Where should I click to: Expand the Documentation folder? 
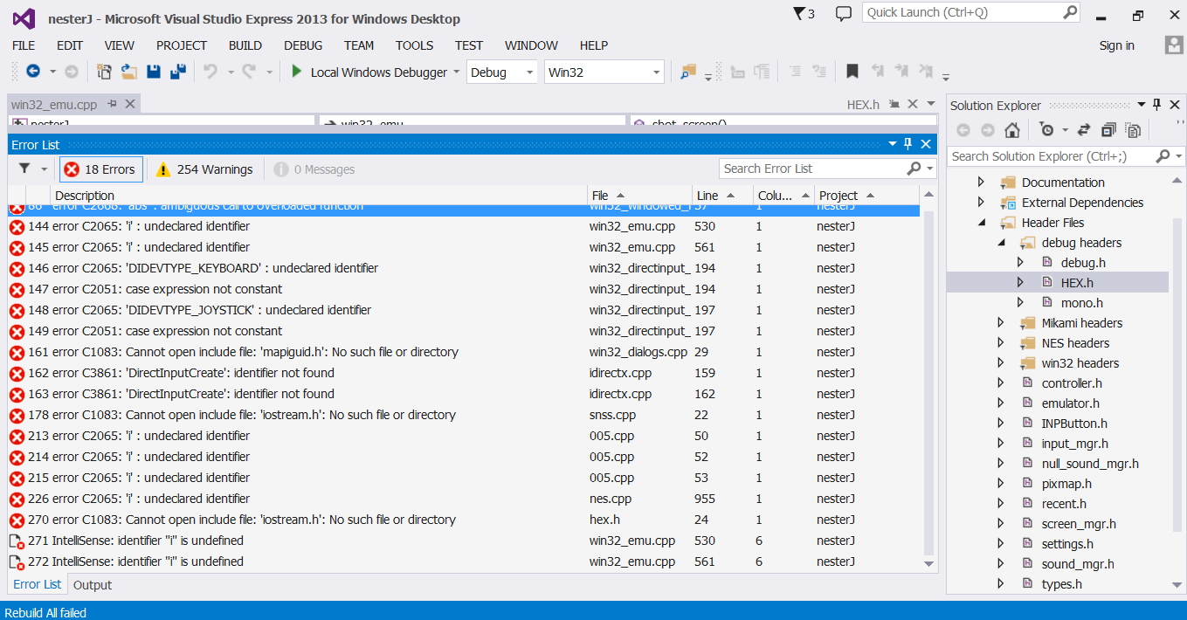coord(981,183)
